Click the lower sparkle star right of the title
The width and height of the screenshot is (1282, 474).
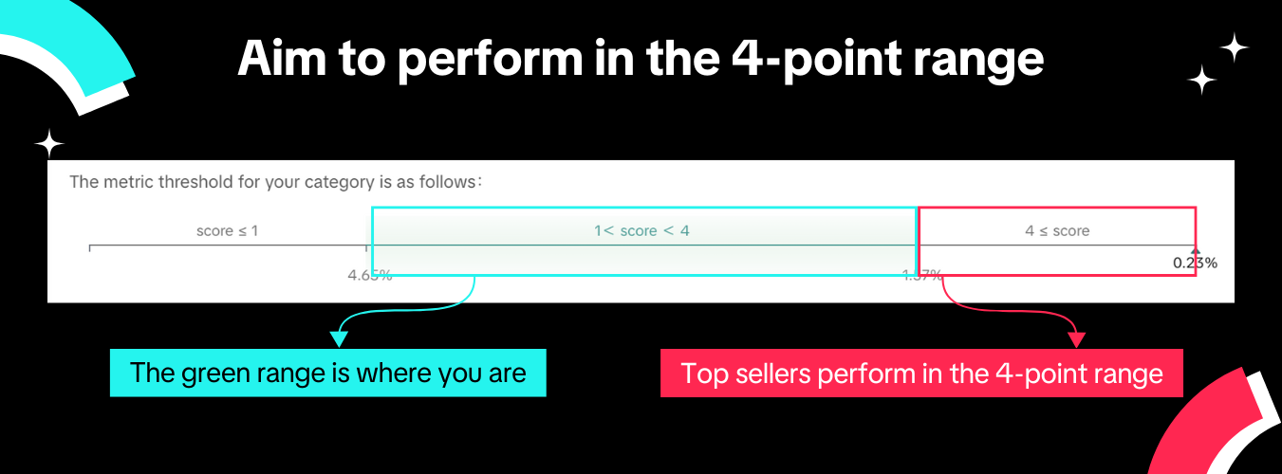1202,80
